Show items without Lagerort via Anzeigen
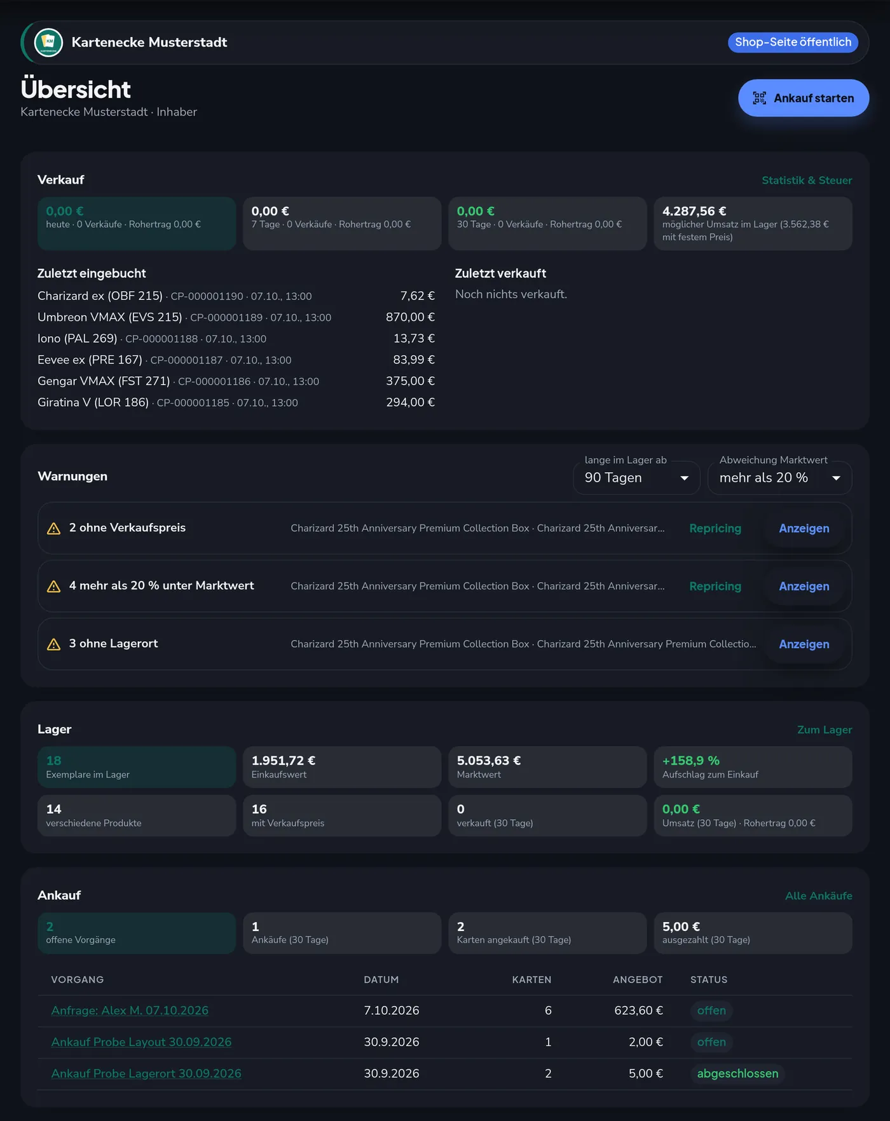Image resolution: width=890 pixels, height=1121 pixels. [x=804, y=644]
